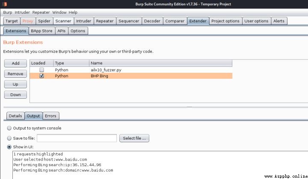Select Output to system console radio
This screenshot has width=308, height=179.
click(9, 128)
